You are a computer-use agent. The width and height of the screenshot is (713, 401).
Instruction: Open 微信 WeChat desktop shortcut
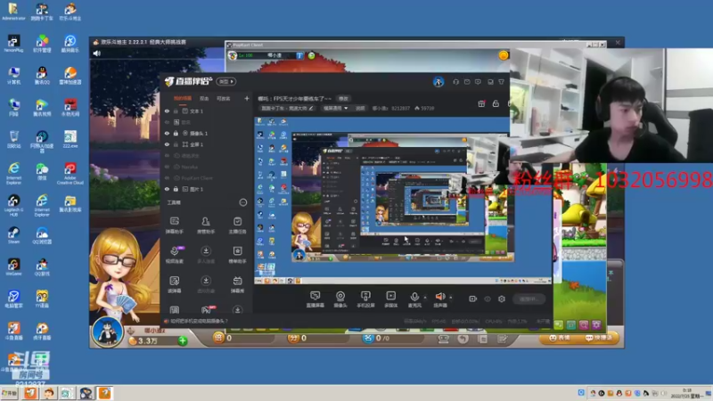tap(42, 171)
